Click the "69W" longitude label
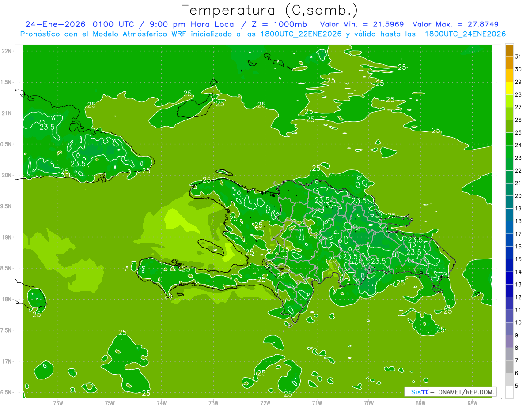Image resolution: width=530 pixels, height=409 pixels. 420,403
